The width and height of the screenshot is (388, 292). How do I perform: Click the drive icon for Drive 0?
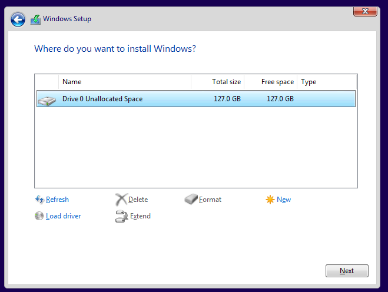[47, 99]
